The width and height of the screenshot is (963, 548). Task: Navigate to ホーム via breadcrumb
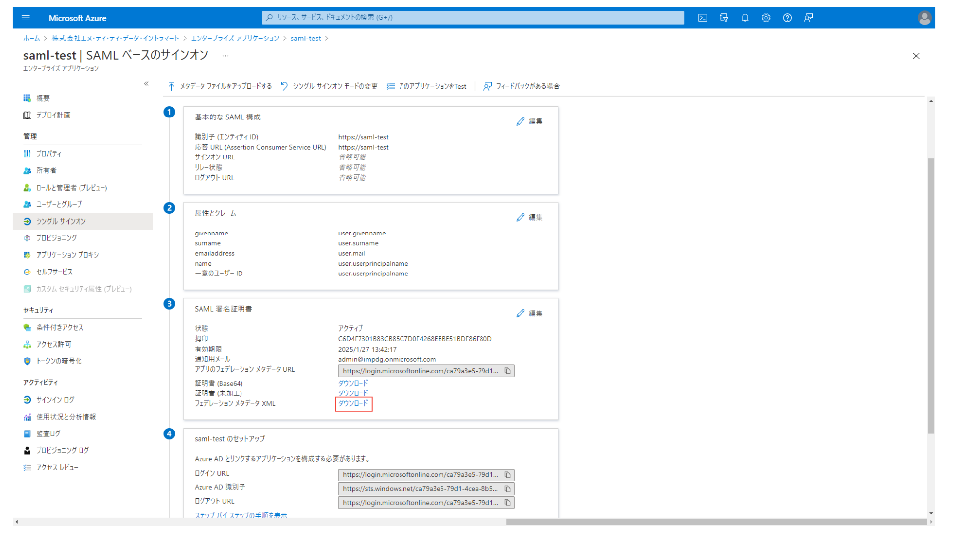pyautogui.click(x=31, y=38)
